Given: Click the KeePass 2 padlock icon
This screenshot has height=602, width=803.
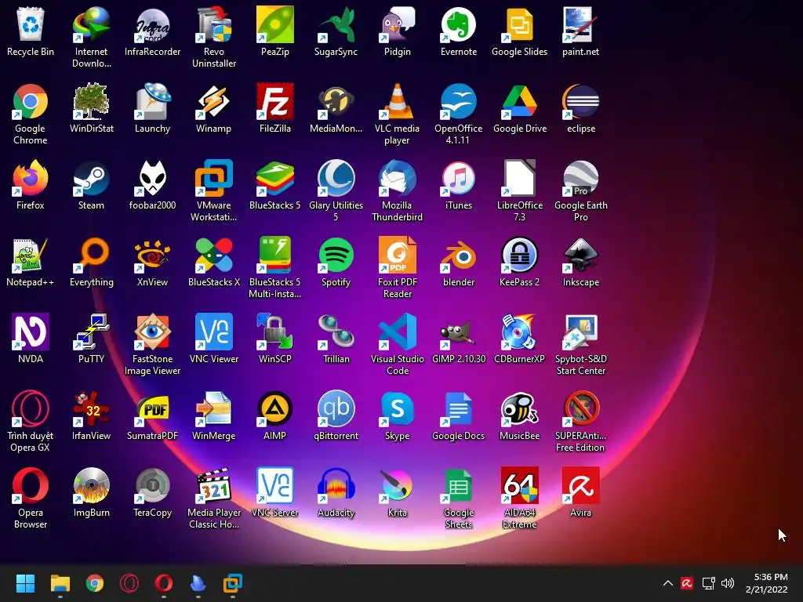Looking at the screenshot, I should click(519, 255).
